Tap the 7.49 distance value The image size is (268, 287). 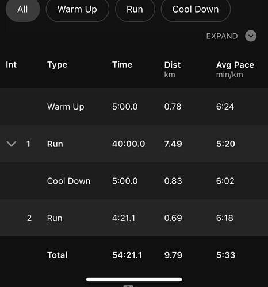(x=173, y=143)
